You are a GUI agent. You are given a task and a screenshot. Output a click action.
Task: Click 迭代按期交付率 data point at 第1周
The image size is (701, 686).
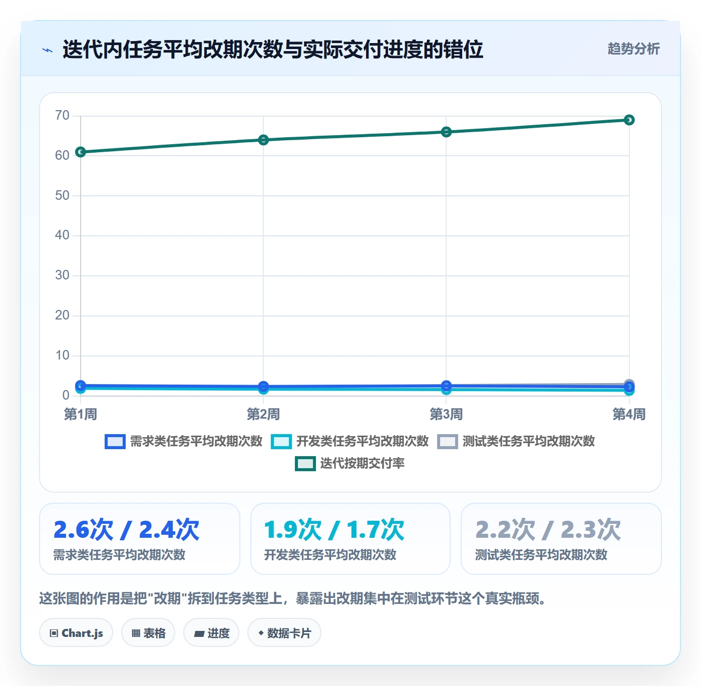81,152
